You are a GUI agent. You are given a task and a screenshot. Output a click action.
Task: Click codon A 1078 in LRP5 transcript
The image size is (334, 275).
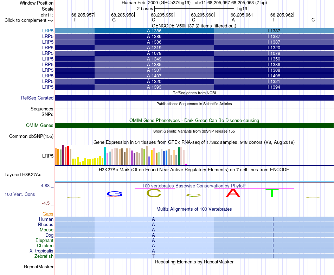(154, 53)
